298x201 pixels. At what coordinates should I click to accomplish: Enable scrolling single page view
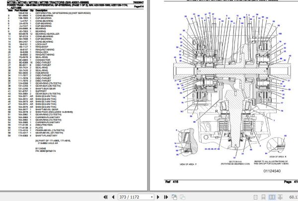[x=263, y=197]
